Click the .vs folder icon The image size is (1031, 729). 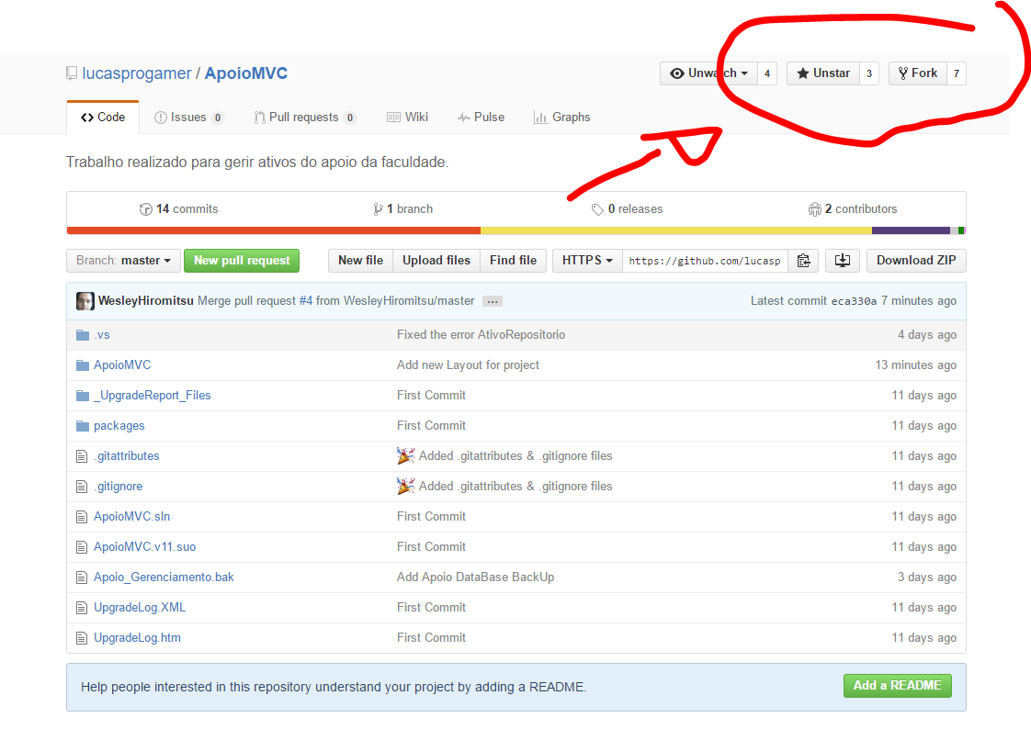pos(82,335)
